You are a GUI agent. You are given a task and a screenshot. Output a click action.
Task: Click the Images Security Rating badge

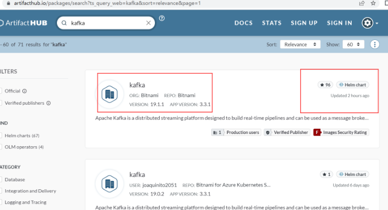point(341,132)
